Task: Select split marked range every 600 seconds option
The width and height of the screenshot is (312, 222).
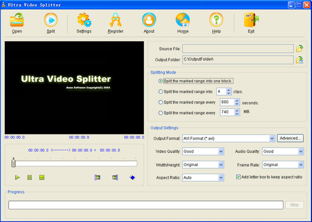Action: (x=161, y=102)
